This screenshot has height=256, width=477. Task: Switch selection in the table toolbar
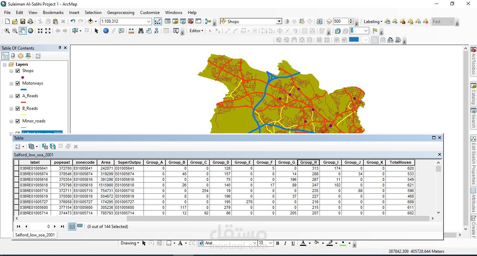(x=53, y=147)
